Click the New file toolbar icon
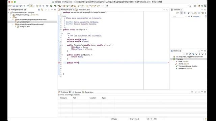Image resolution: width=216 pixels, height=121 pixels. point(9,6)
